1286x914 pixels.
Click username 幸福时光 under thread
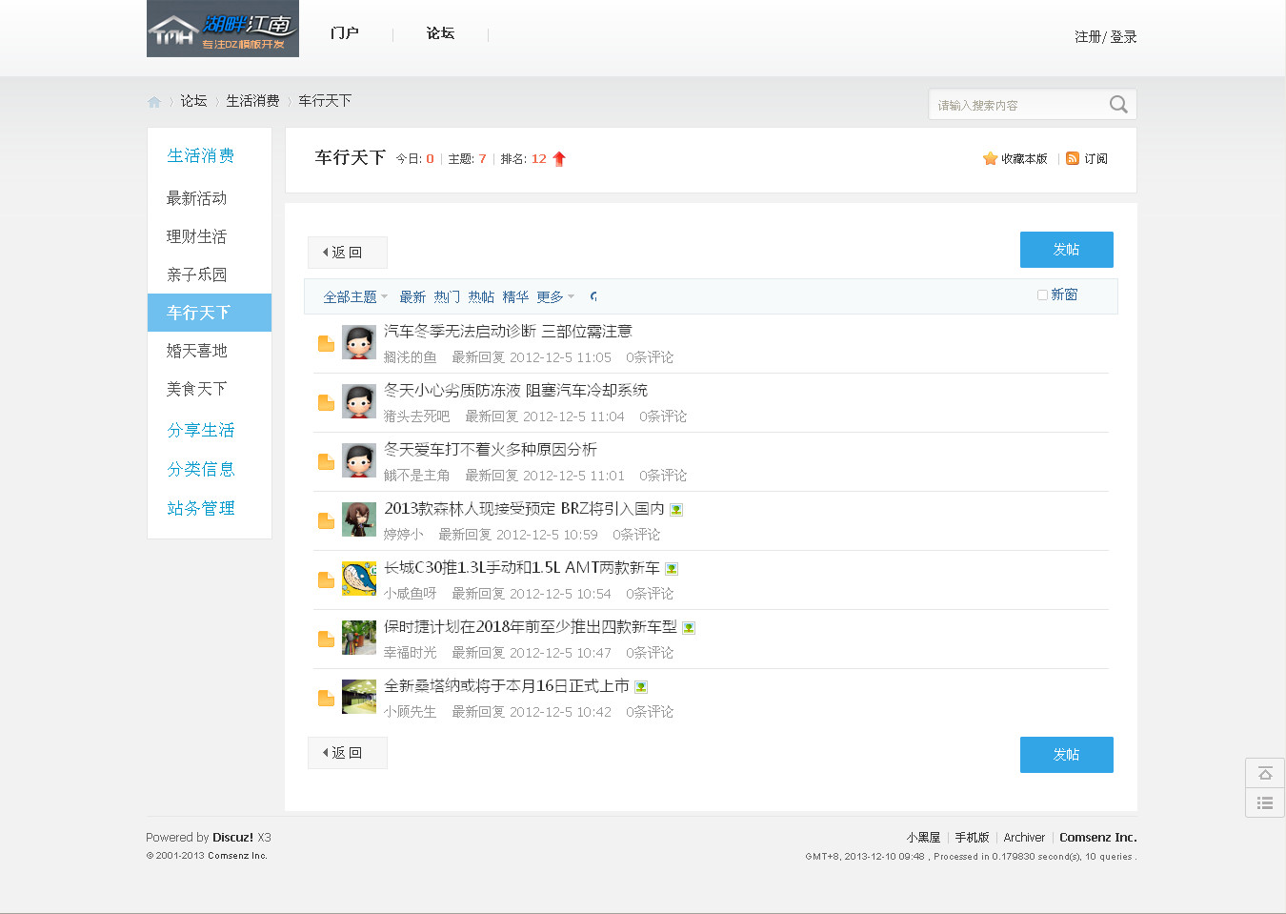click(x=411, y=653)
